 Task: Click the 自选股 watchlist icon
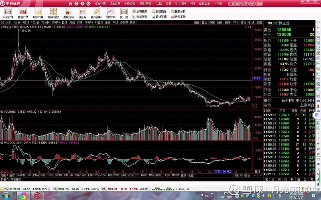pos(82,14)
